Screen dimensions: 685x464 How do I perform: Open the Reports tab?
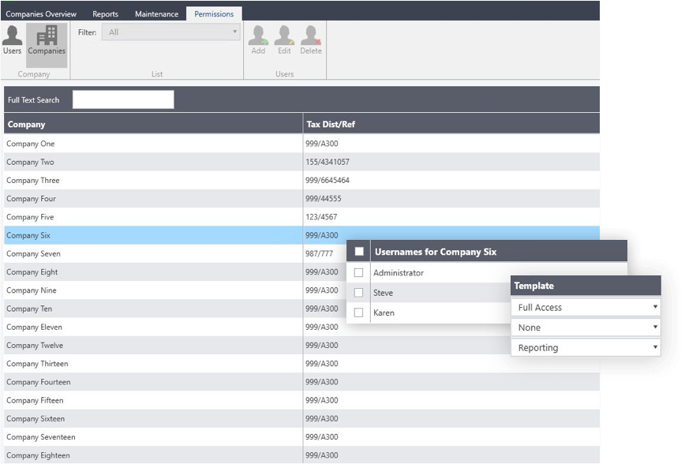[105, 14]
